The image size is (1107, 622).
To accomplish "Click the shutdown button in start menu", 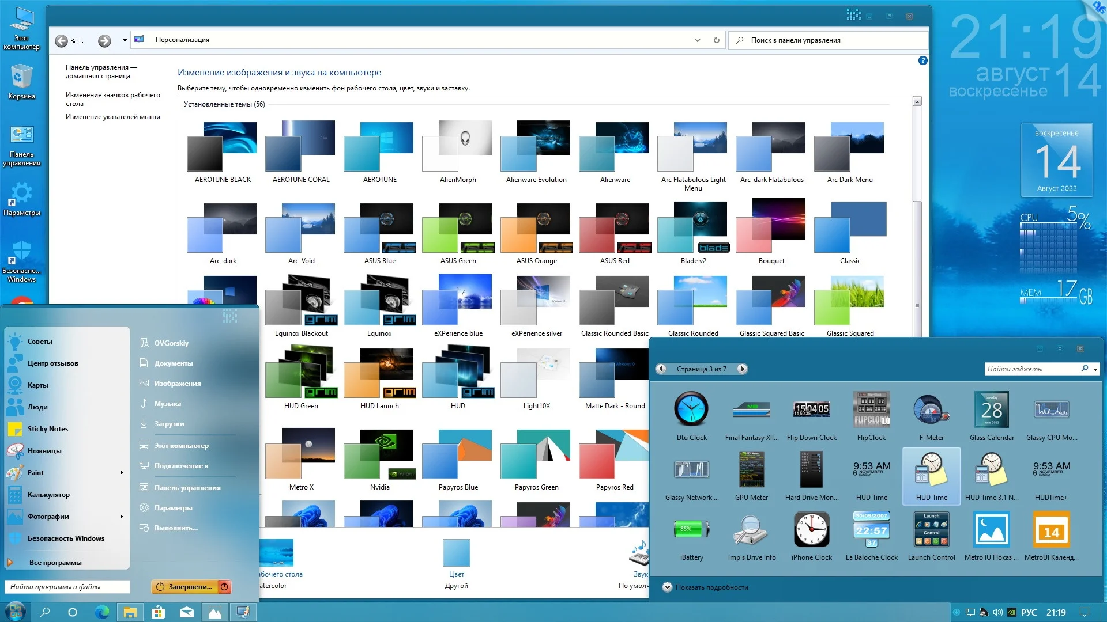I will [184, 587].
